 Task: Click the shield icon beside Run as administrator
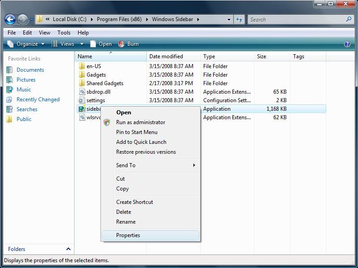(107, 122)
